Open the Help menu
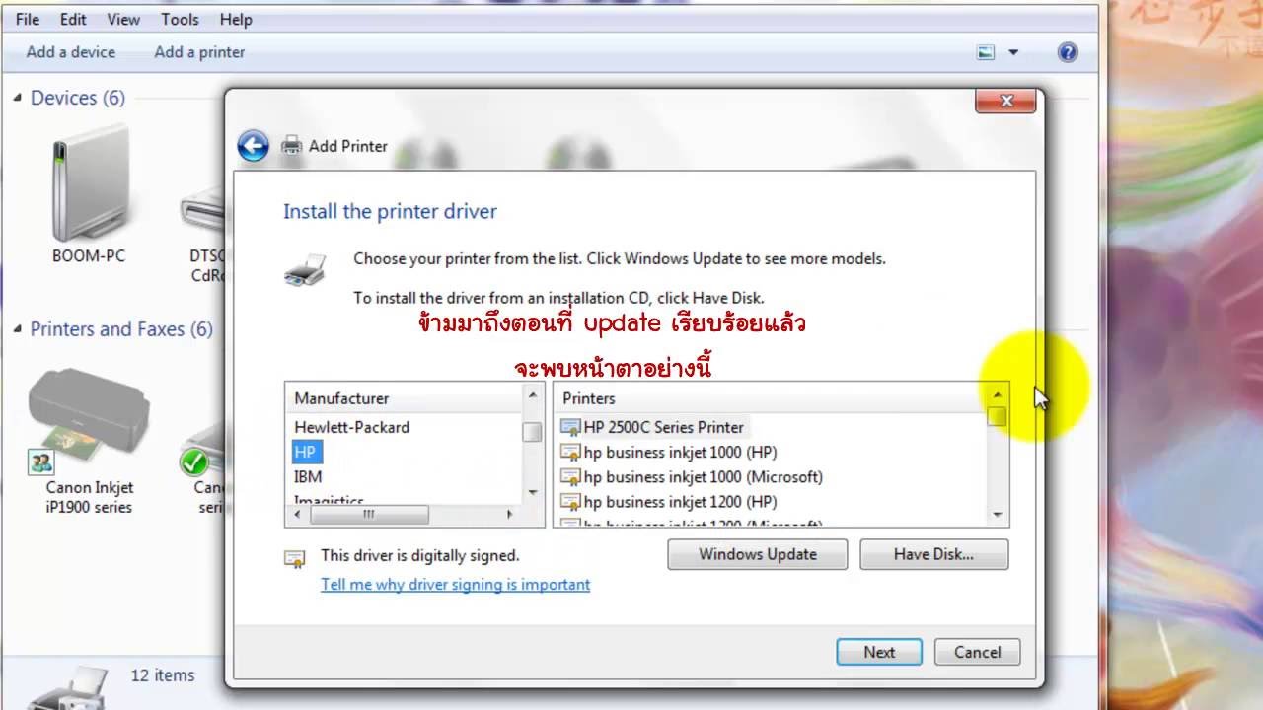The height and width of the screenshot is (710, 1263). pos(236,19)
